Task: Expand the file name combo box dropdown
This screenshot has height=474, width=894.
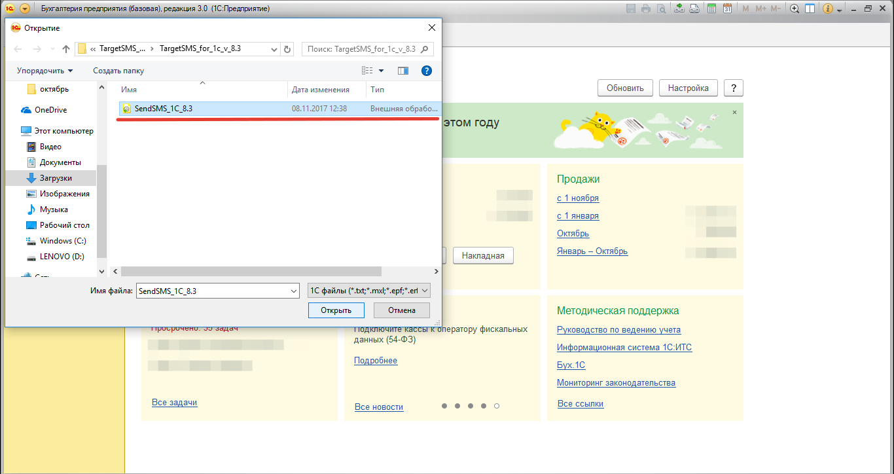Action: [294, 291]
